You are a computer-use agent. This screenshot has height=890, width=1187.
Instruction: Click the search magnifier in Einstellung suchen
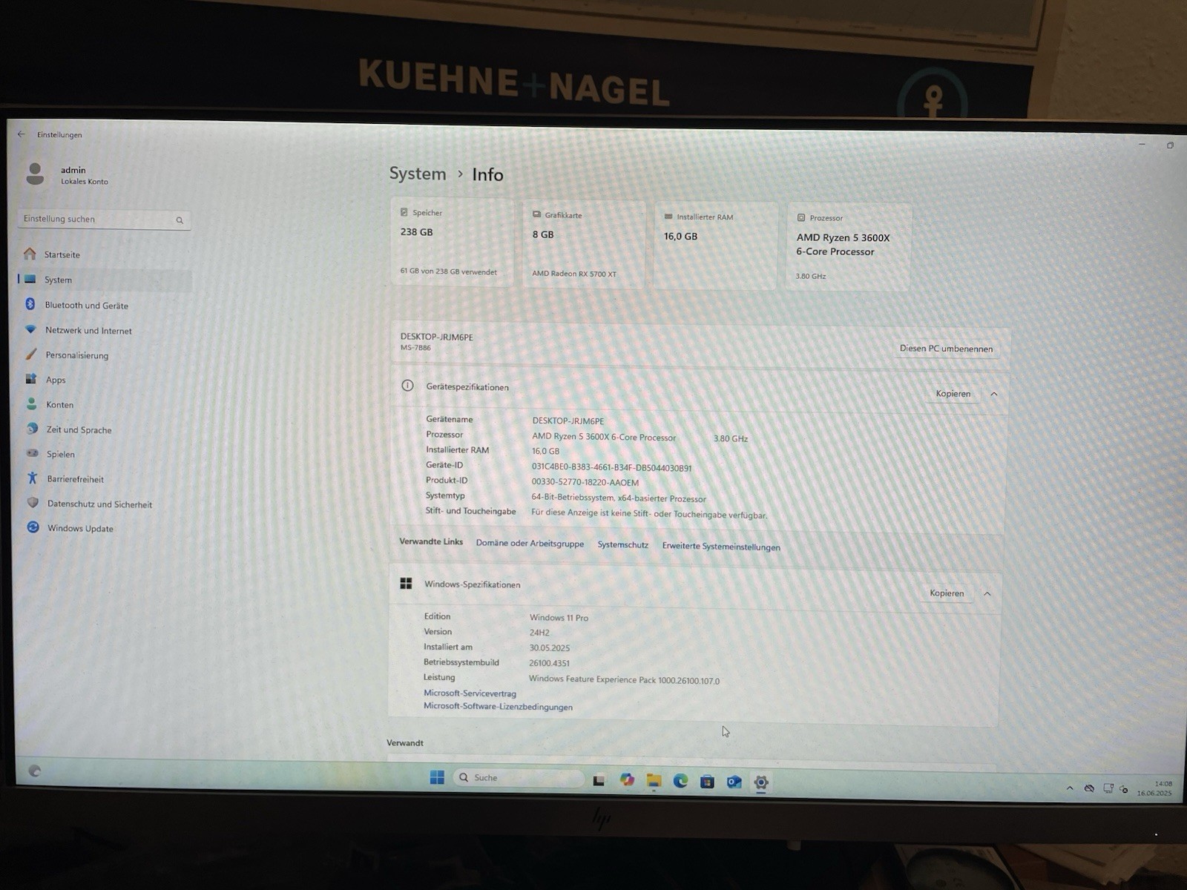(180, 220)
